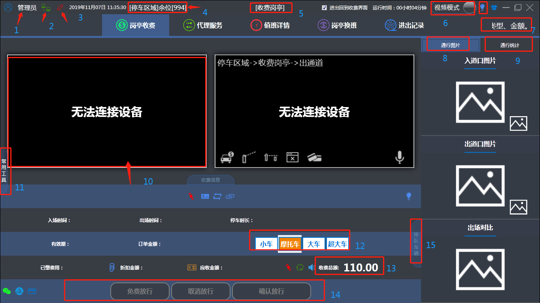Viewport: 540px width, 303px height.
Task: Toggle the 视频模式 switch
Action: (469, 8)
